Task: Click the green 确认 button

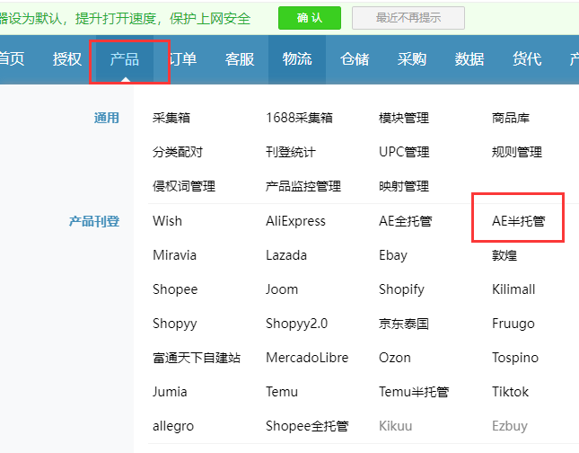Action: (310, 18)
